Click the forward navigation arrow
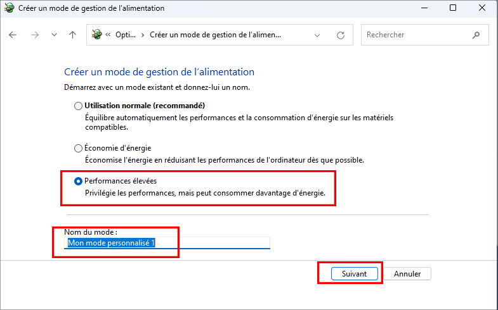 pos(34,35)
